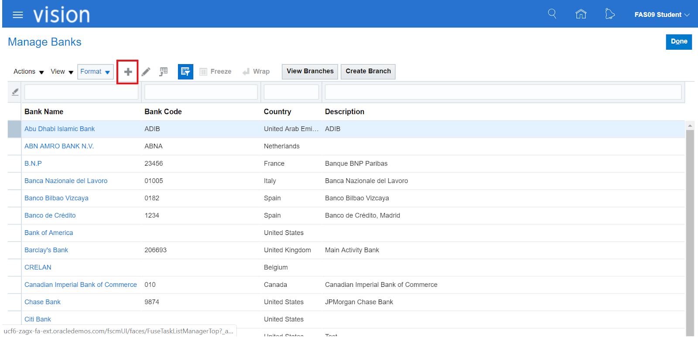
Task: Open the hamburger navigator menu
Action: (18, 15)
